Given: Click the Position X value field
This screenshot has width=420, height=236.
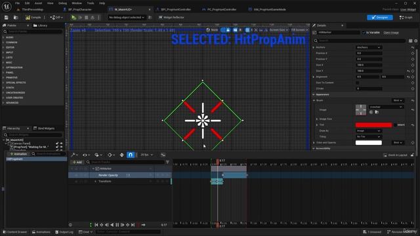Looking at the screenshot, I should point(369,53).
